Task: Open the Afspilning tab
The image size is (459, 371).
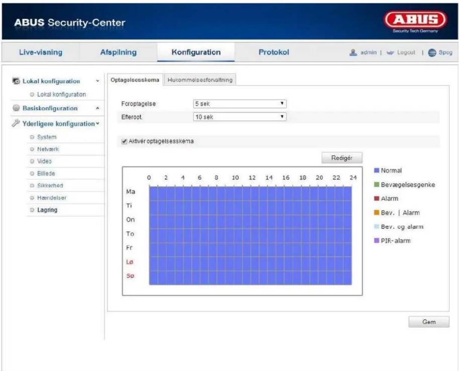Action: [118, 52]
